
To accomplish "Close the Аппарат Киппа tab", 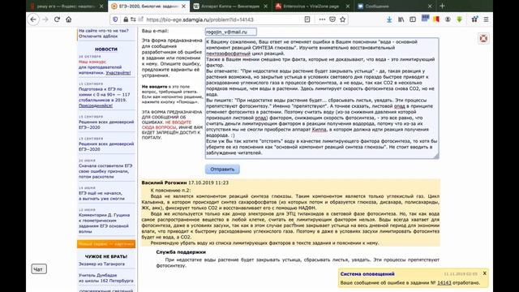I will [x=265, y=6].
